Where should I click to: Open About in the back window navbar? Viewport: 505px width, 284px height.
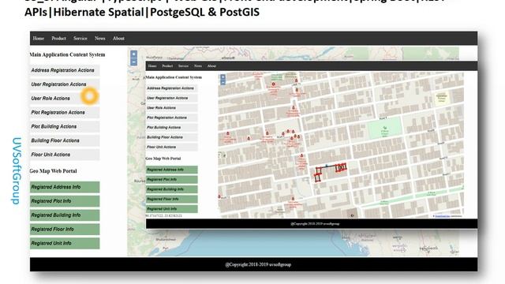coord(118,39)
